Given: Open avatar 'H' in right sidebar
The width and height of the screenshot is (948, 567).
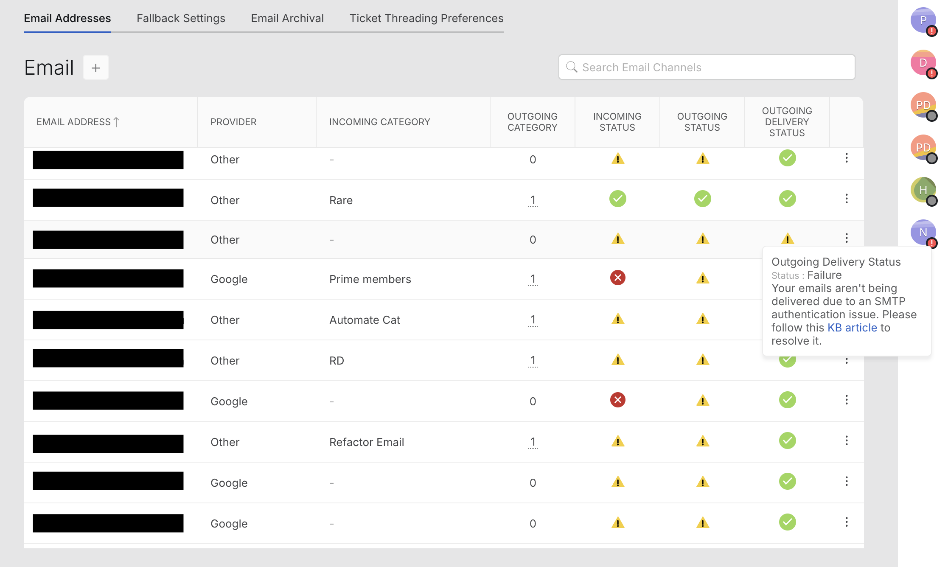Looking at the screenshot, I should coord(923,190).
